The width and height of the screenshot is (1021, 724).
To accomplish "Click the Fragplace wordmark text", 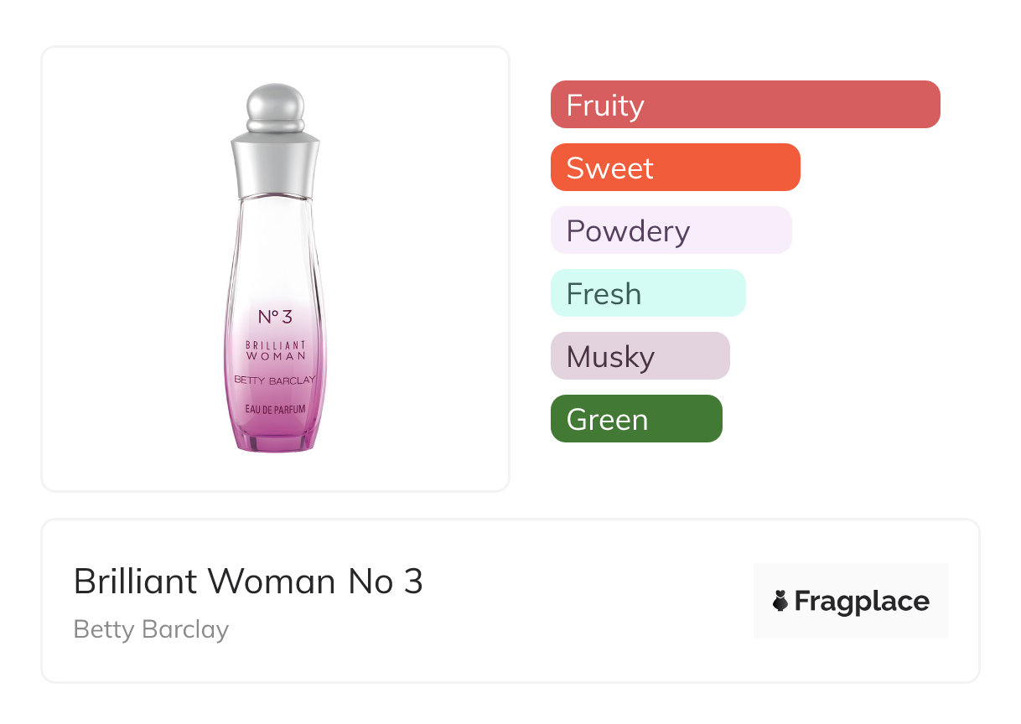I will [x=862, y=601].
